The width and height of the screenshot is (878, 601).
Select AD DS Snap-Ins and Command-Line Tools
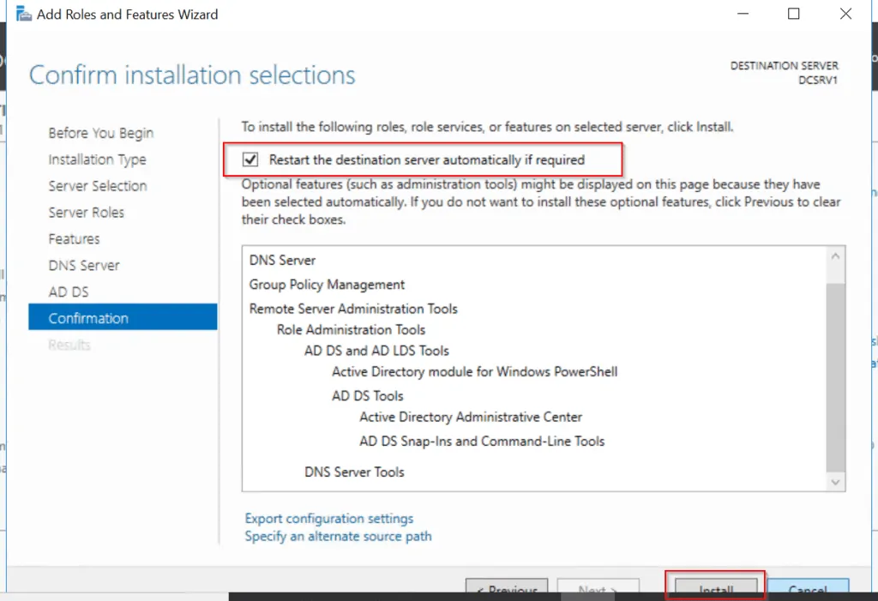click(x=482, y=442)
